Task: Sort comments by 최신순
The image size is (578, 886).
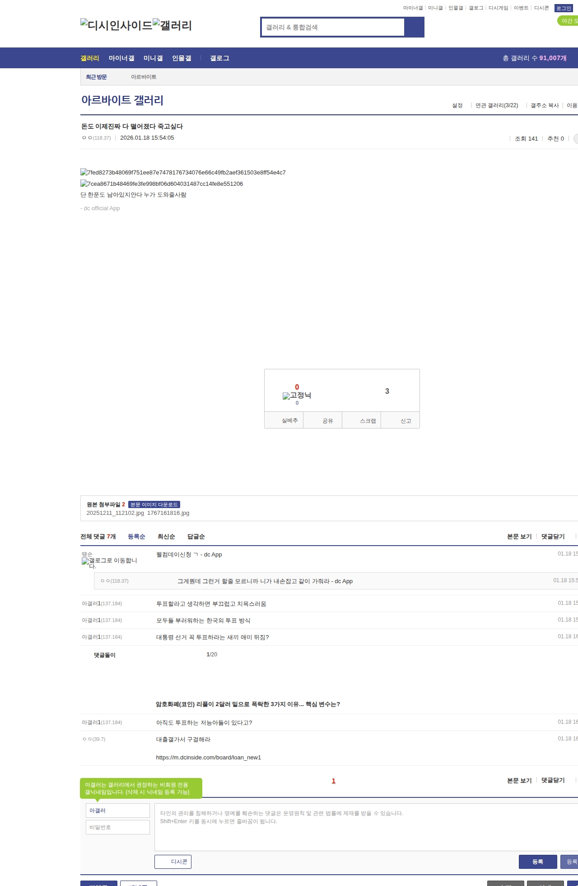Action: [166, 537]
